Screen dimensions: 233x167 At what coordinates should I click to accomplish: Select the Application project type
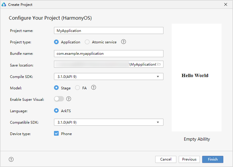click(x=56, y=42)
